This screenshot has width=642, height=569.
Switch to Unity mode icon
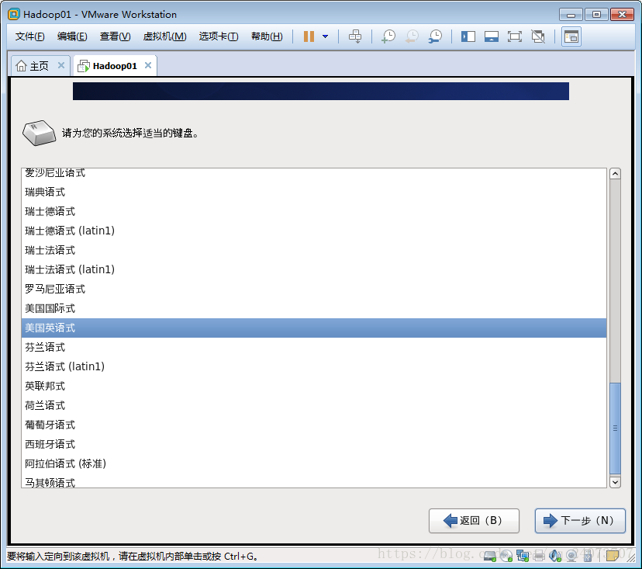point(538,36)
